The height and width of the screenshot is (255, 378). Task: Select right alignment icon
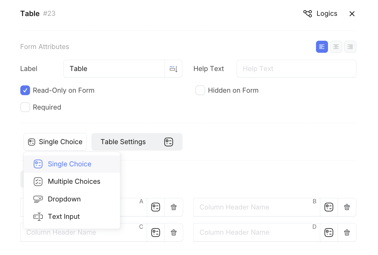tap(350, 47)
